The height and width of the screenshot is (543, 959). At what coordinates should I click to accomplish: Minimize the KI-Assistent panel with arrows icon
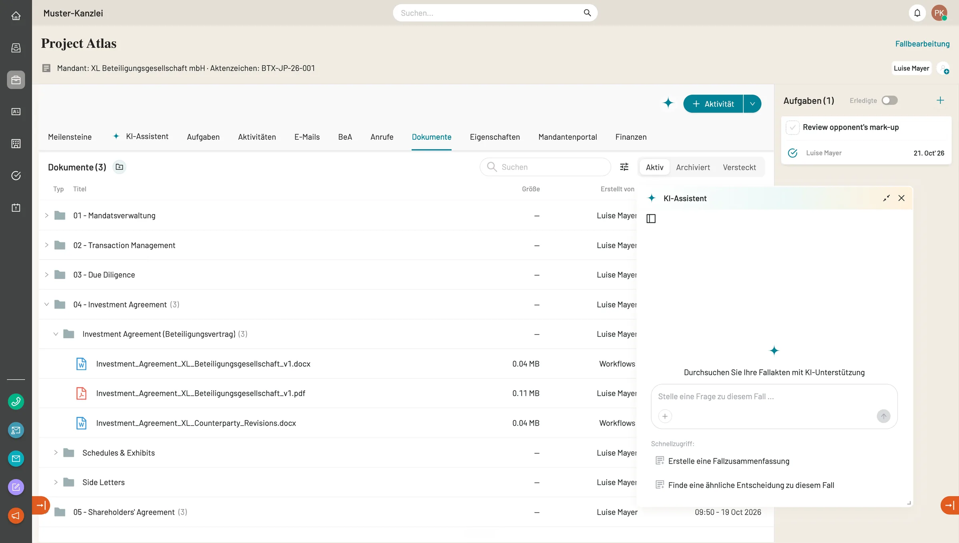click(887, 198)
